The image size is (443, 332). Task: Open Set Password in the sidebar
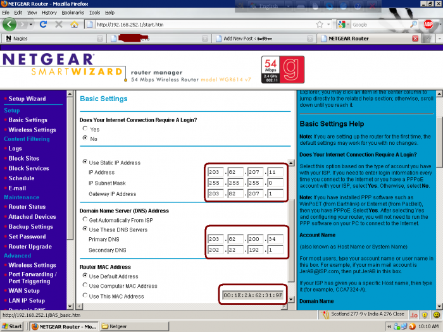(x=27, y=237)
